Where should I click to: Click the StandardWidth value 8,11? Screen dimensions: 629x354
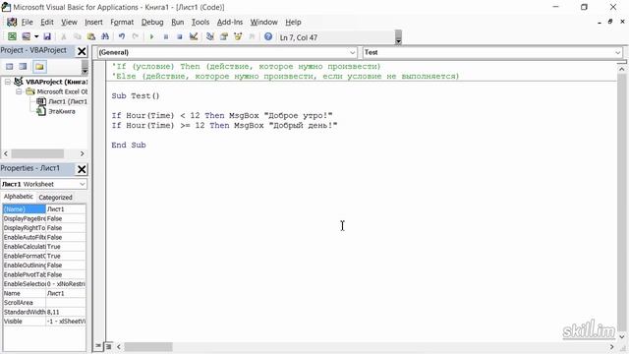[66, 312]
